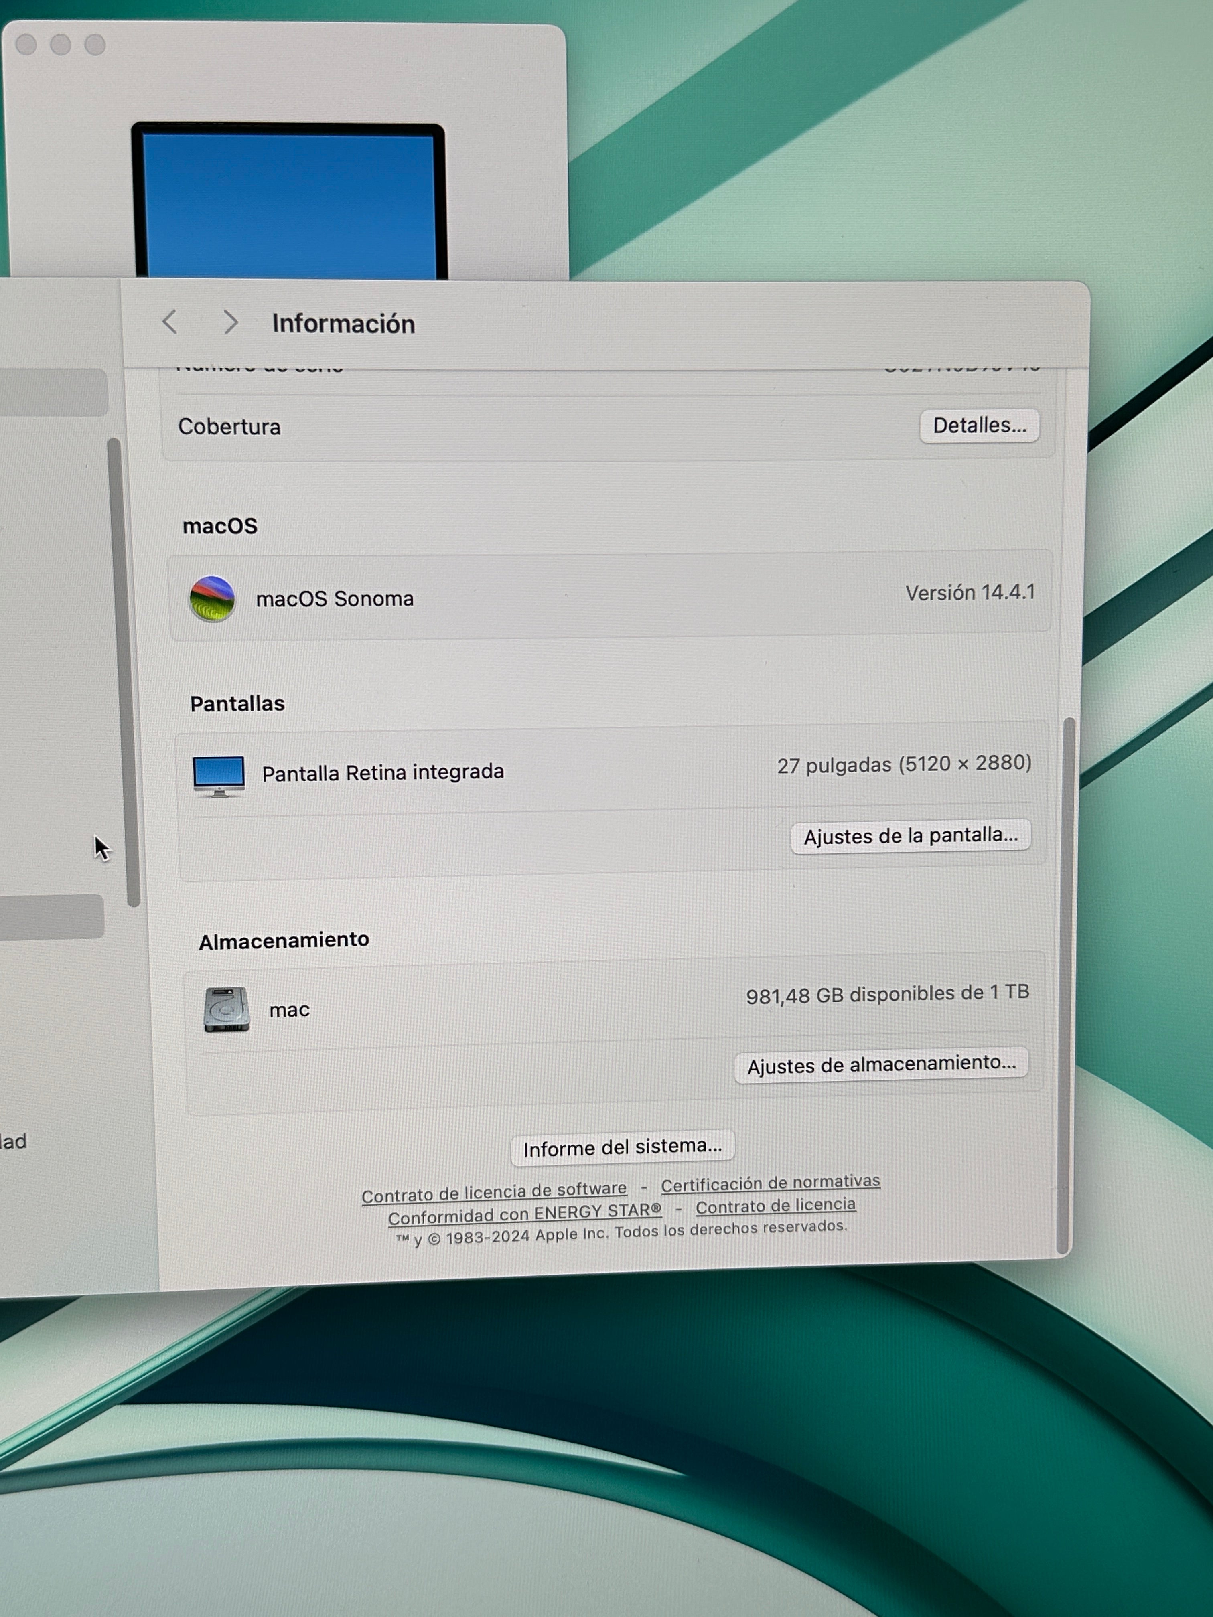
Task: Click the 'macOS Sonoma' label
Action: (335, 599)
